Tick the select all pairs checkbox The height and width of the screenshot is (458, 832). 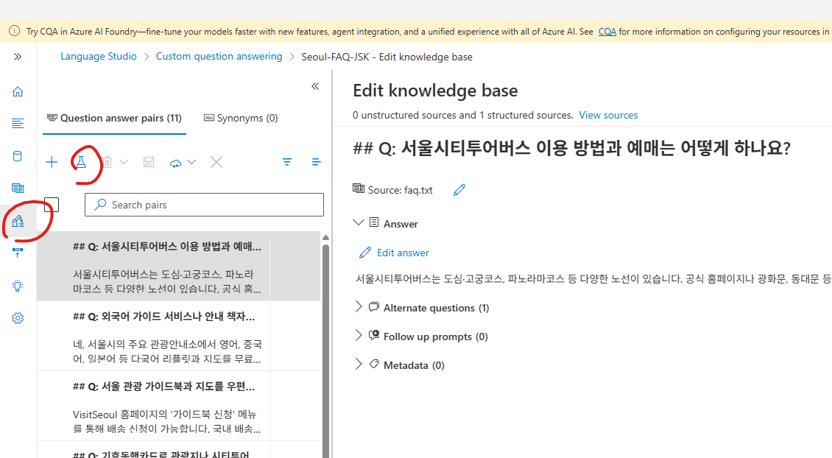click(52, 205)
